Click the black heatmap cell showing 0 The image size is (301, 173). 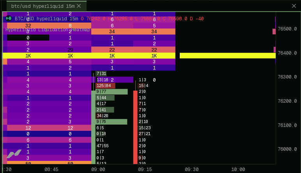(28, 37)
